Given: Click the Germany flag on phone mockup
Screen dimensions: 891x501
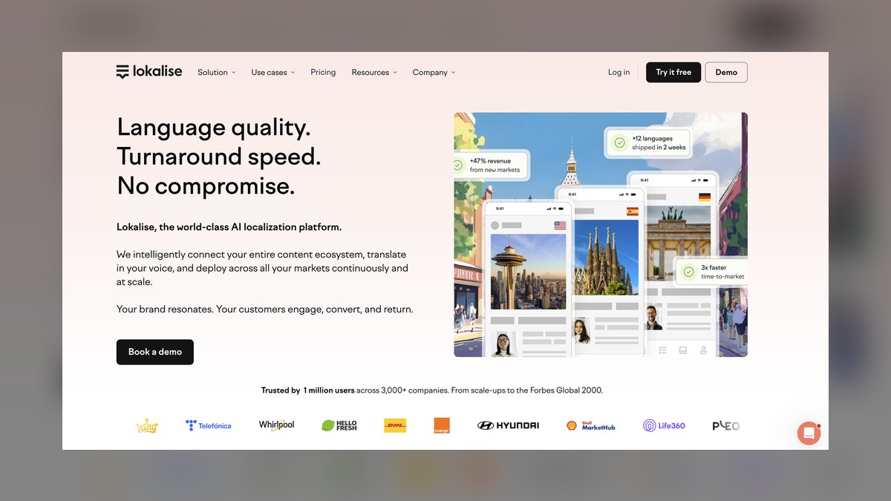Looking at the screenshot, I should [x=705, y=197].
